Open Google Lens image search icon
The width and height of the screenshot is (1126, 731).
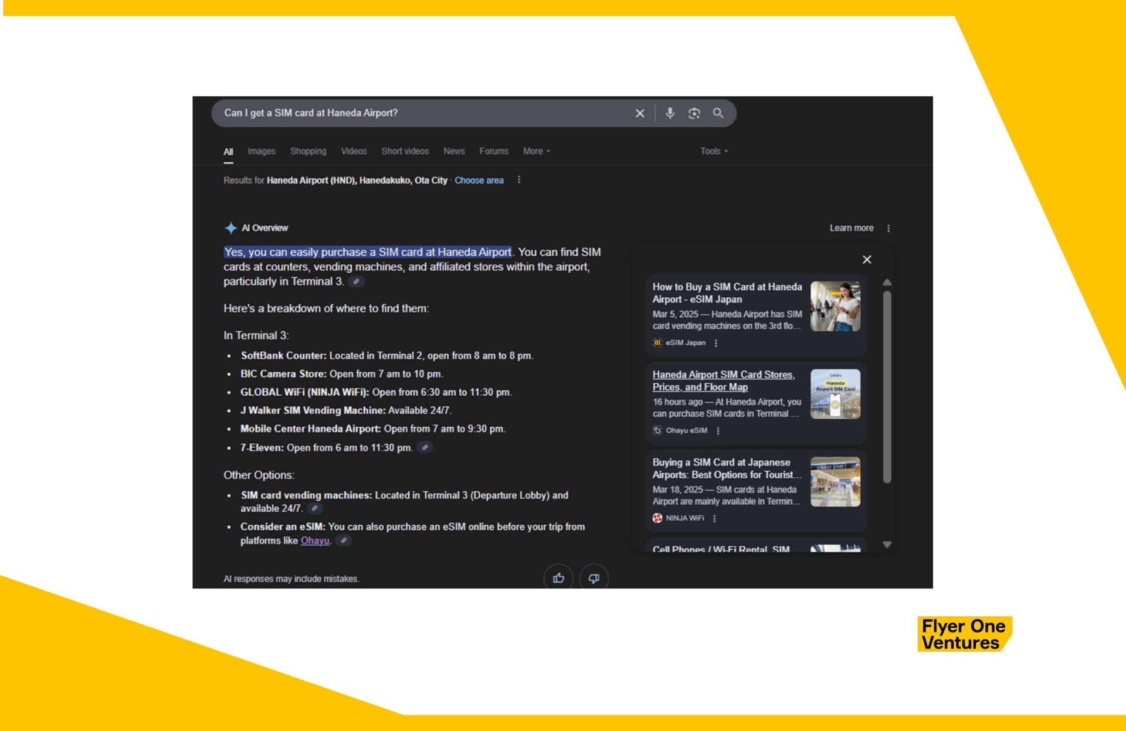click(694, 113)
